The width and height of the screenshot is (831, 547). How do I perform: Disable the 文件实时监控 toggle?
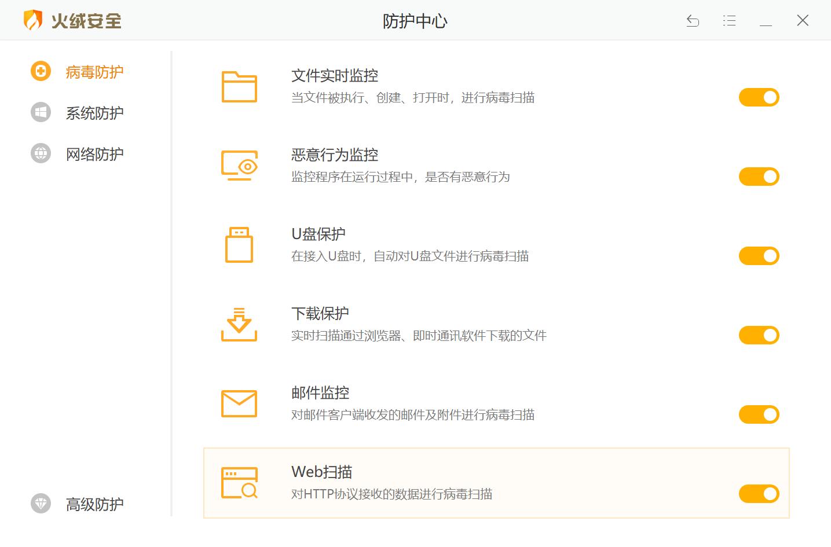pos(759,97)
